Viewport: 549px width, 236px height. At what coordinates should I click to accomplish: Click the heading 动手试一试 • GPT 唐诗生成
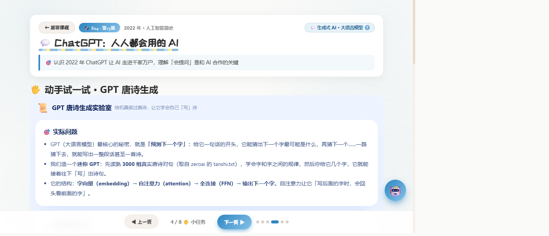(101, 90)
